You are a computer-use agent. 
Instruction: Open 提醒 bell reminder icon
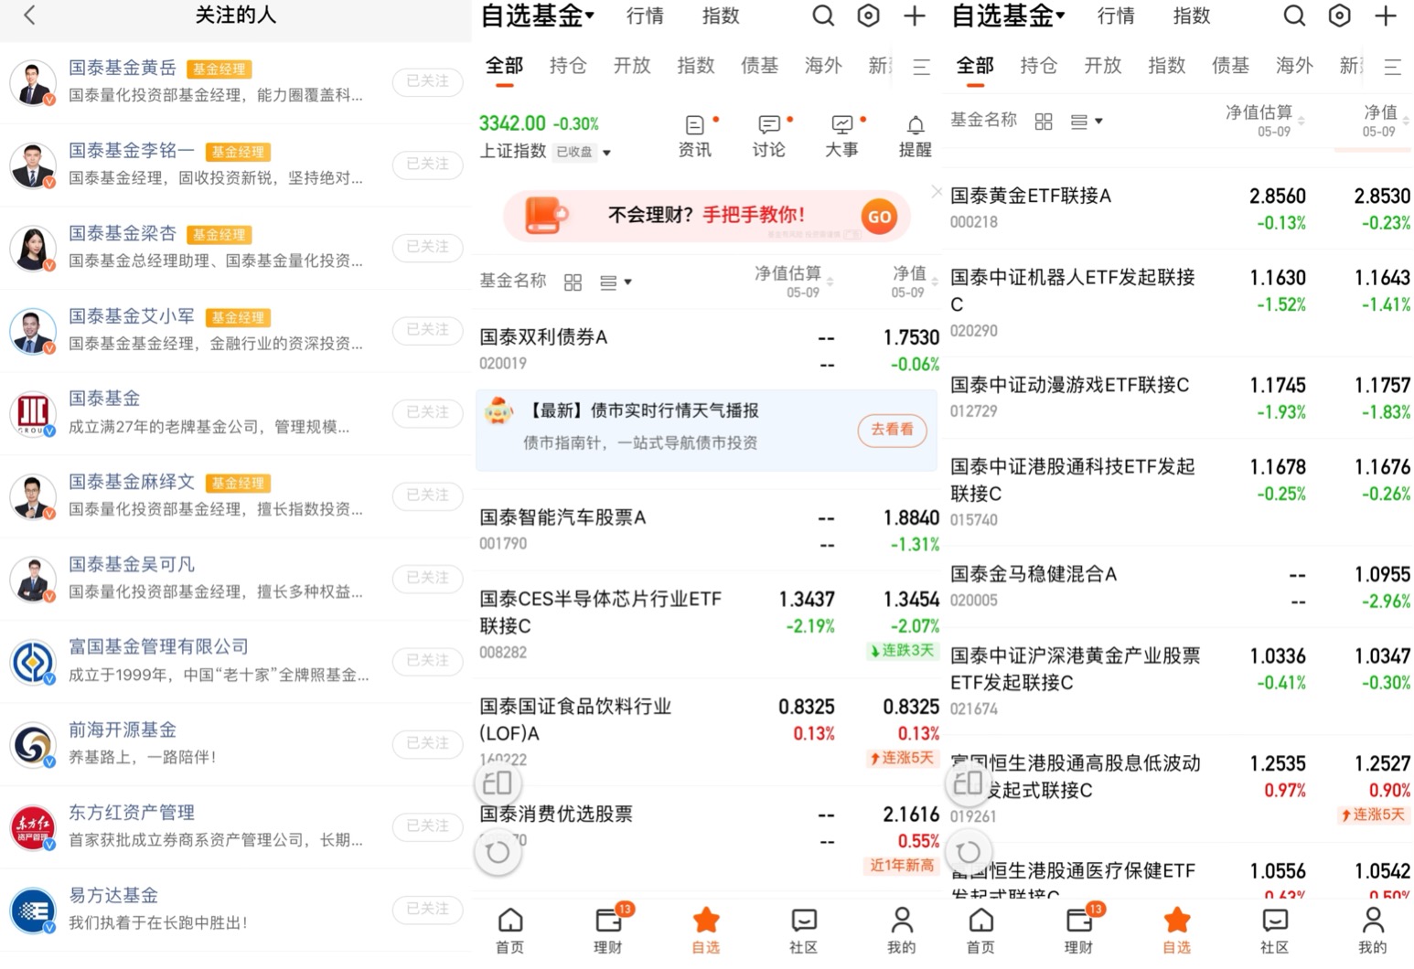pos(915,136)
